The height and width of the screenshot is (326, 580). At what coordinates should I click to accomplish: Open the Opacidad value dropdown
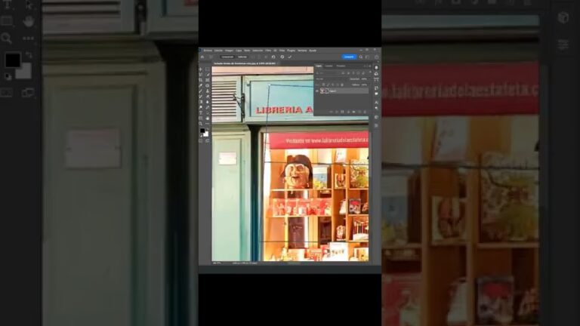365,79
